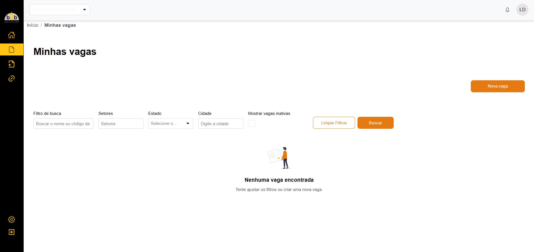Click the Limpar Filtros button
The height and width of the screenshot is (252, 534).
point(334,123)
